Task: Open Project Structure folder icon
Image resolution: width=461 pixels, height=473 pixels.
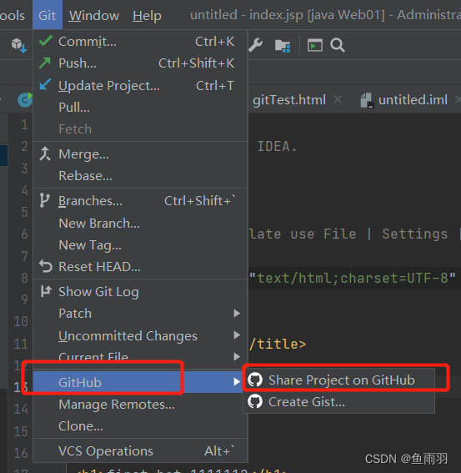Action: coord(283,46)
